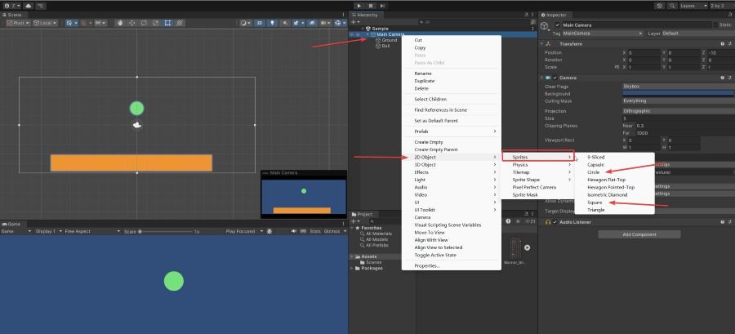This screenshot has height=334, width=735.
Task: Adjust the Game view Scale slider
Action: click(167, 231)
